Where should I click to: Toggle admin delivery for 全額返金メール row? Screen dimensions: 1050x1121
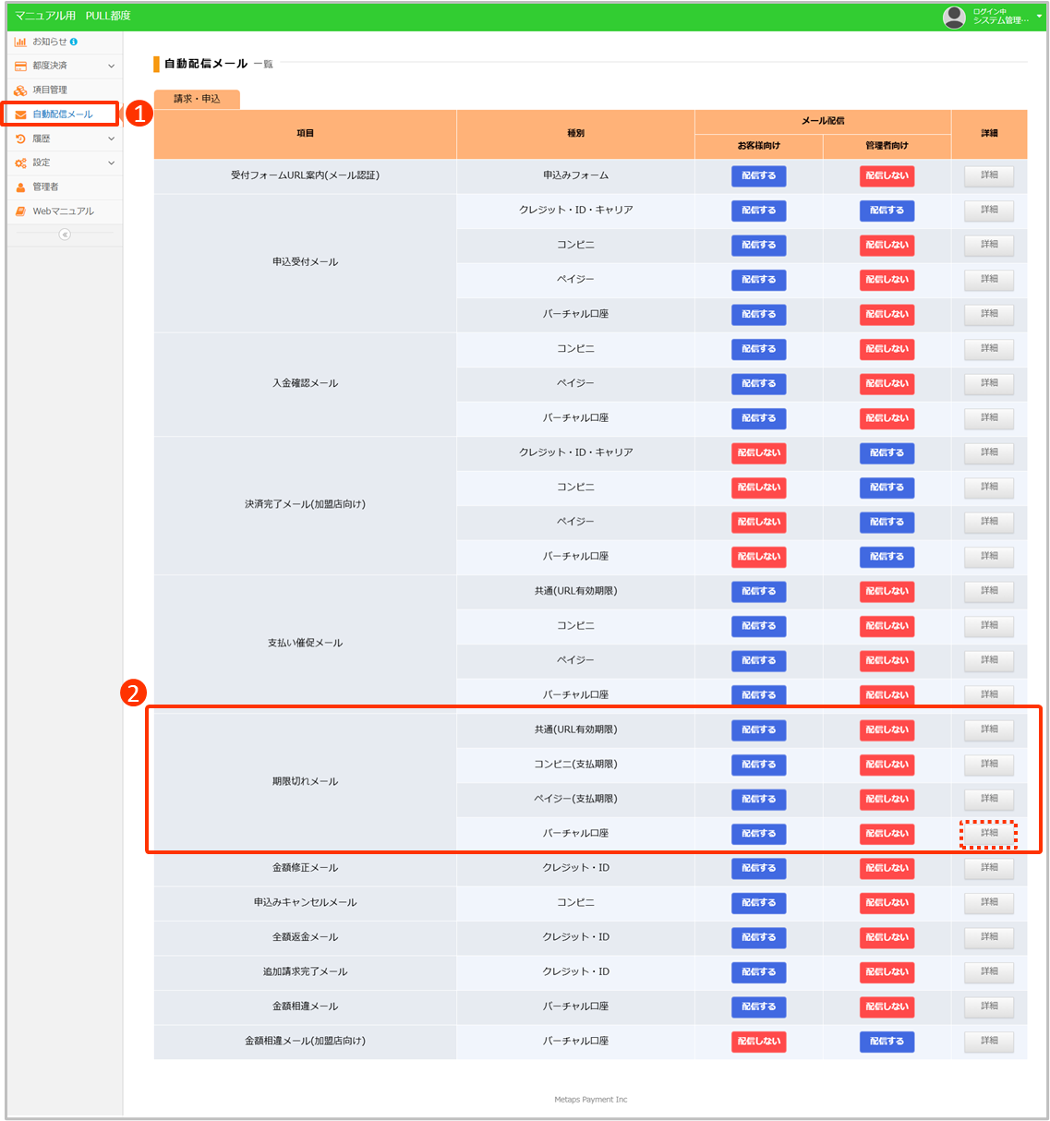887,937
